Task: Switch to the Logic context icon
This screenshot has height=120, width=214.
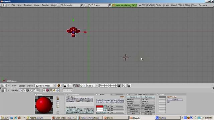Action: tap(21, 90)
